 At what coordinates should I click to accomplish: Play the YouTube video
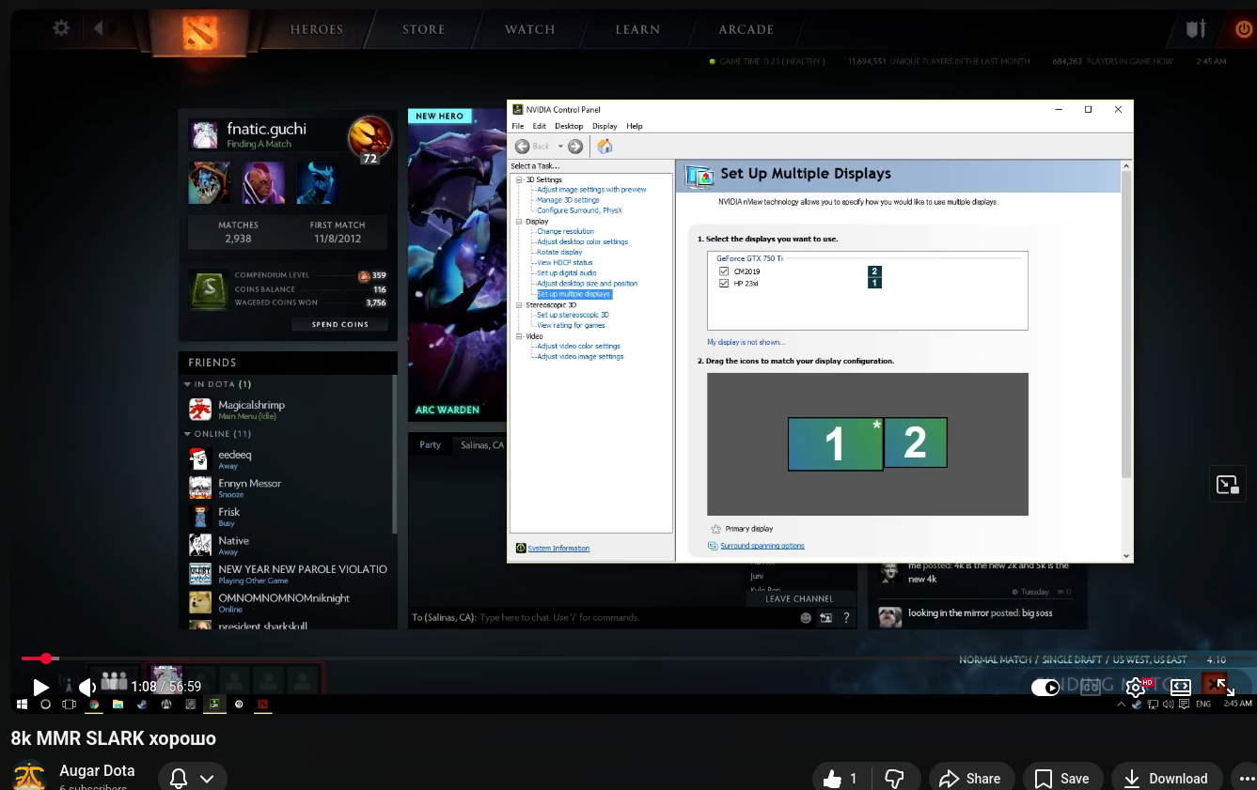pyautogui.click(x=40, y=687)
